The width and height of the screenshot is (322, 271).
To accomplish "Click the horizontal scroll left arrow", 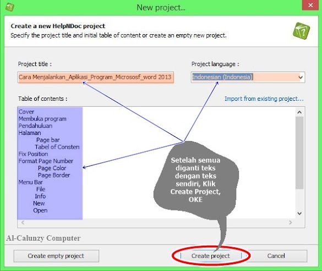I will click(x=23, y=223).
